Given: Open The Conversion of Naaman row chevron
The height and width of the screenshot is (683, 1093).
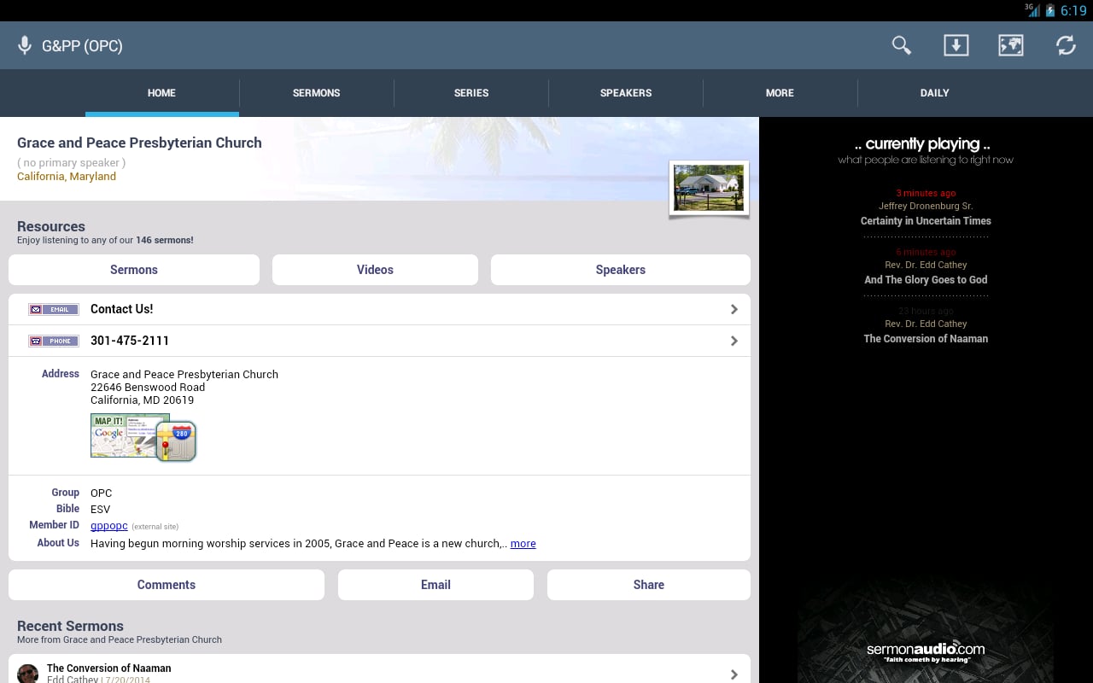Looking at the screenshot, I should [x=734, y=674].
